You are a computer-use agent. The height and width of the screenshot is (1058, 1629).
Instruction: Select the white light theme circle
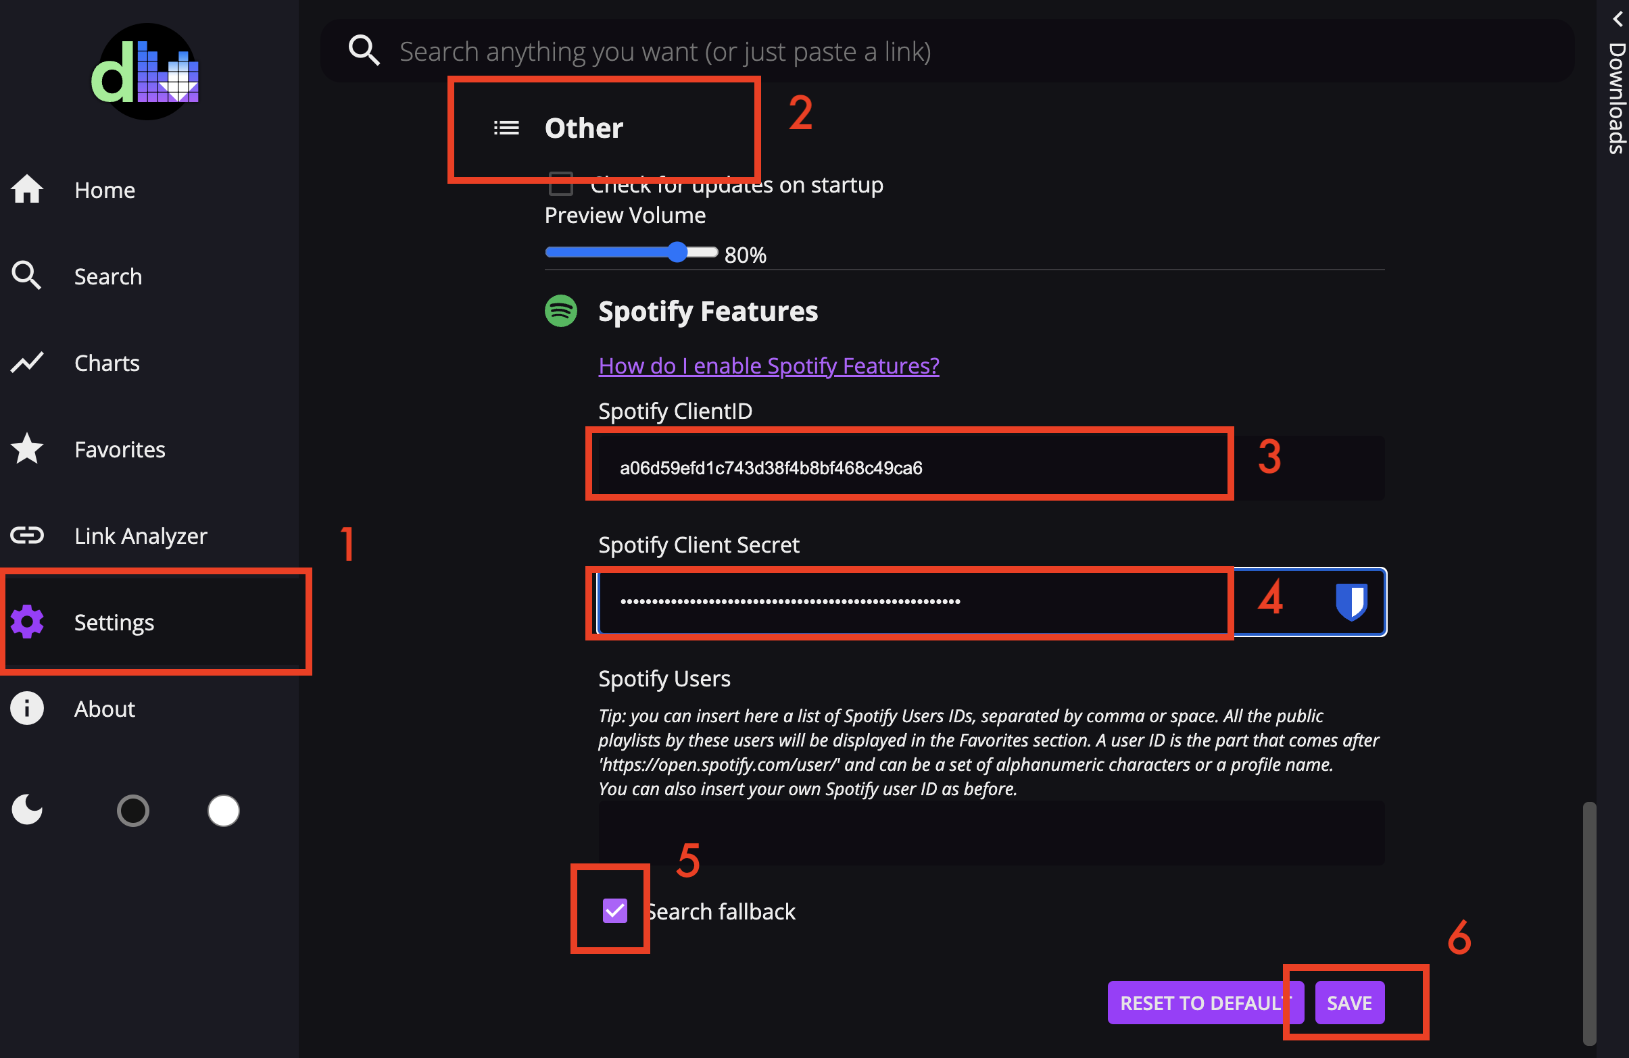pyautogui.click(x=223, y=811)
